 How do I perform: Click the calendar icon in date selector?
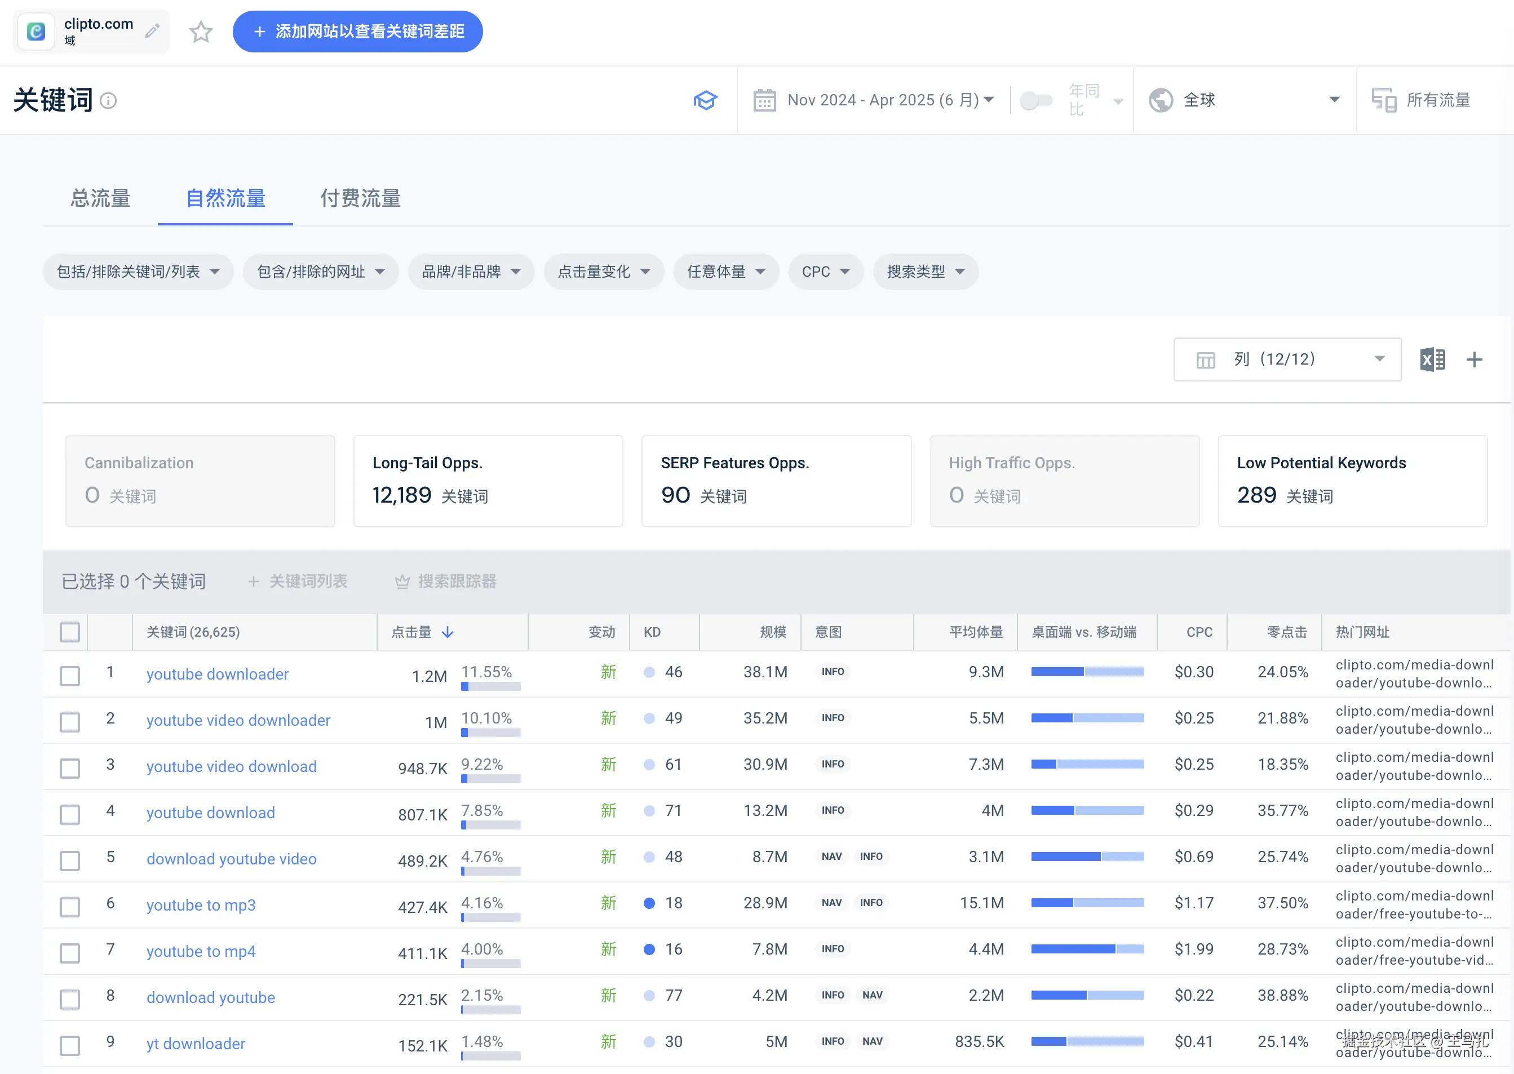click(x=764, y=100)
